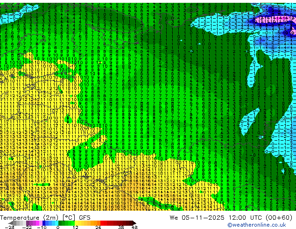This screenshot has width=296, height=229.
Task: Click the 12 label under color scale
Action: (76, 227)
